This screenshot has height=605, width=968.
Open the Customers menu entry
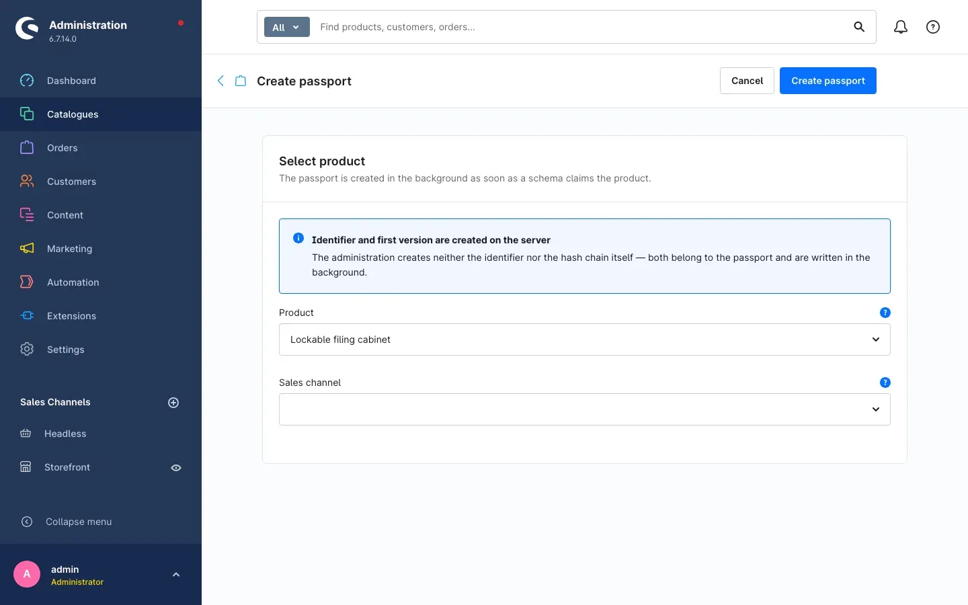(x=101, y=182)
